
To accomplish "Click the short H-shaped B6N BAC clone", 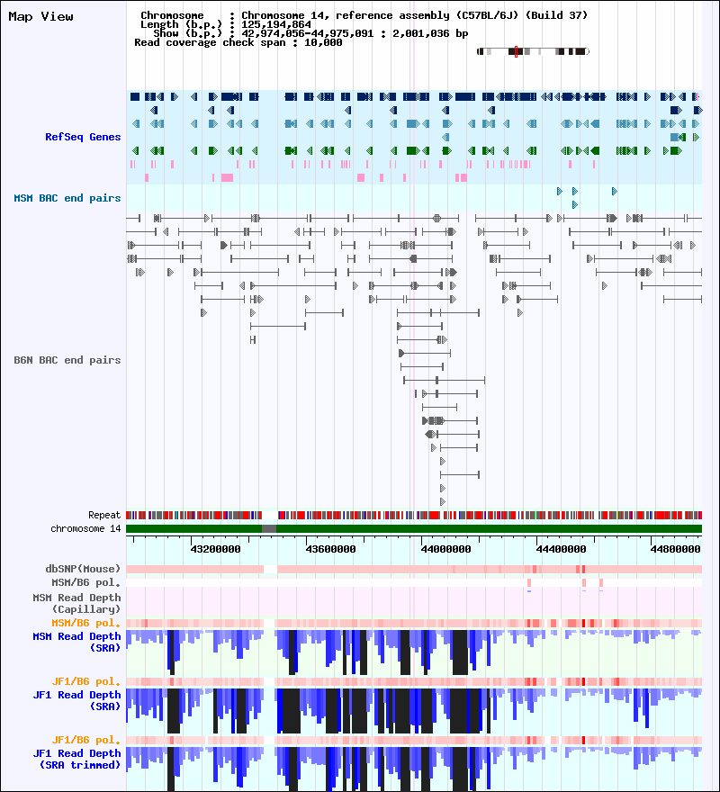I will coord(253,340).
